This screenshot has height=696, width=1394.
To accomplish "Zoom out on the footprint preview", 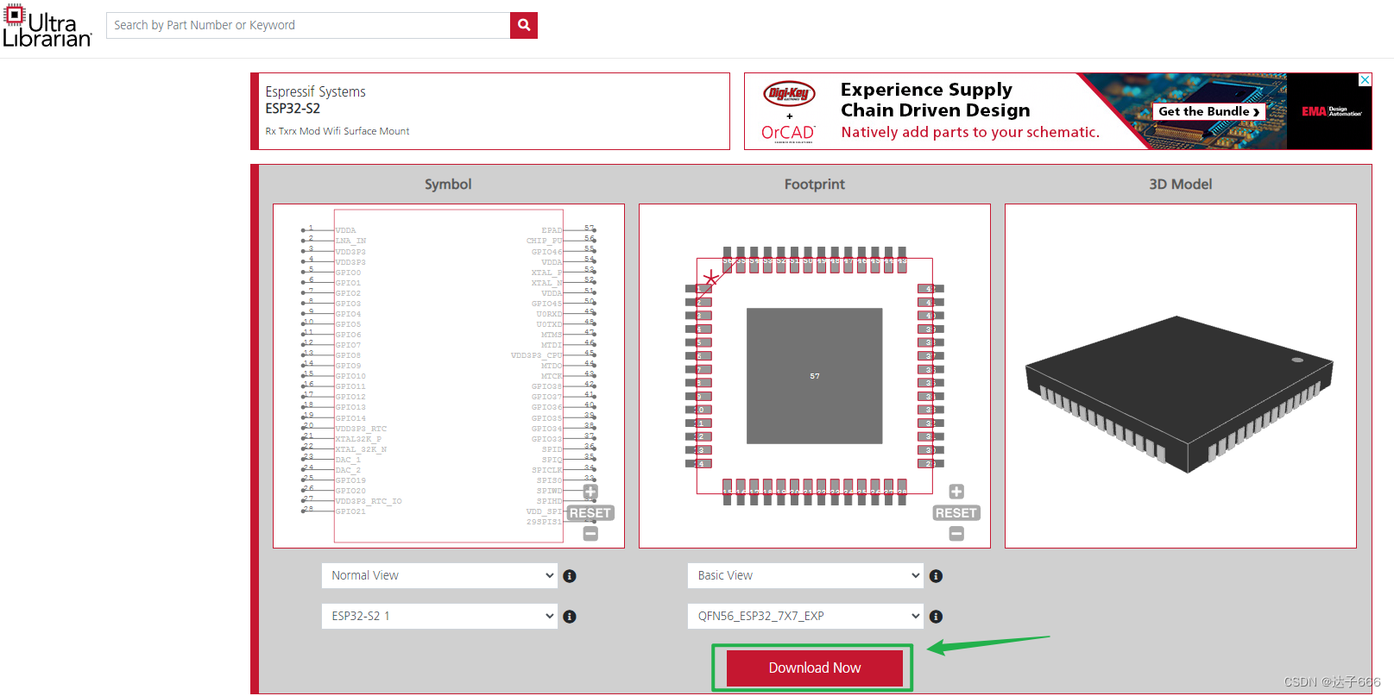I will click(x=956, y=534).
